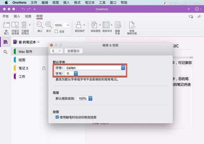This screenshot has width=204, height=144.
Task: Open the locked 笔记 2 section
Action: (30, 68)
